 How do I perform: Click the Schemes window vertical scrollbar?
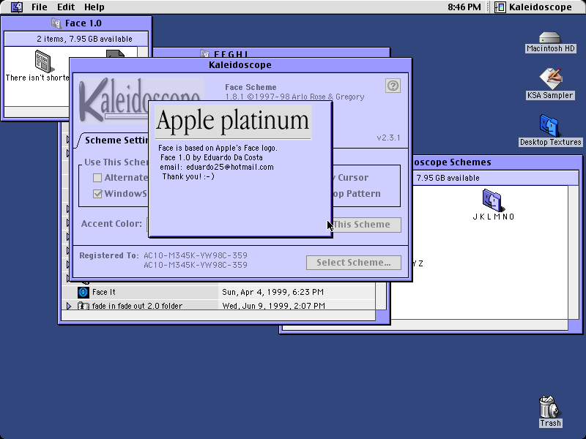(574, 252)
